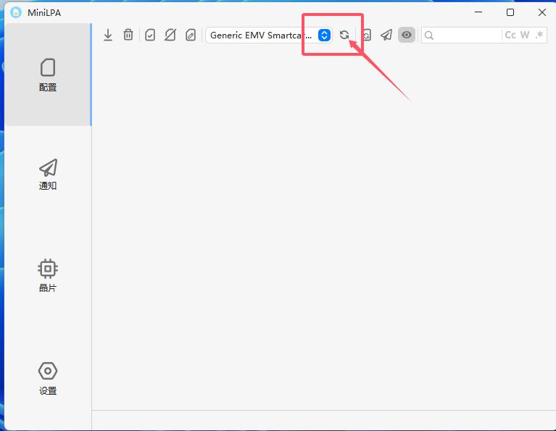Screen dimensions: 556x431
Task: Click the card refresh icon beside paper plane
Action: click(367, 35)
